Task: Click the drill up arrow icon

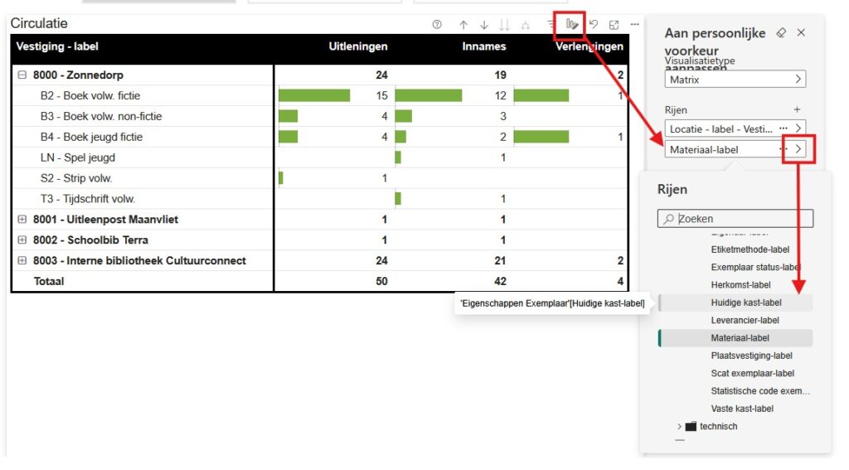Action: click(x=463, y=25)
